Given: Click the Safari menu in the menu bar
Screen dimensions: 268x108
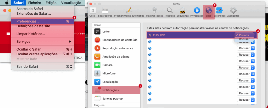Looking at the screenshot, I should click(19, 3).
